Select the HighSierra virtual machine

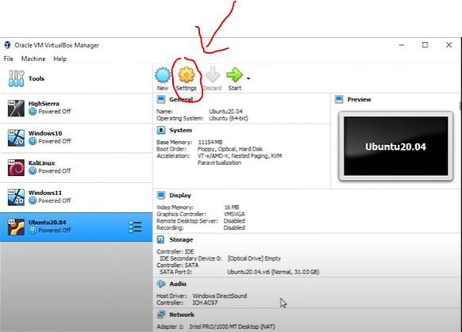pos(76,109)
